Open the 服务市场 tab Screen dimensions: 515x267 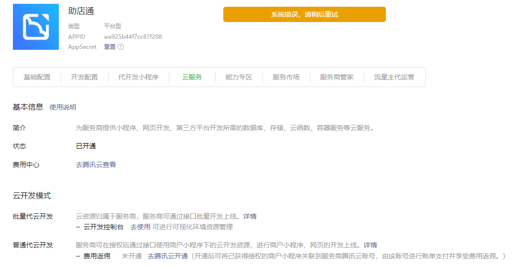click(286, 77)
